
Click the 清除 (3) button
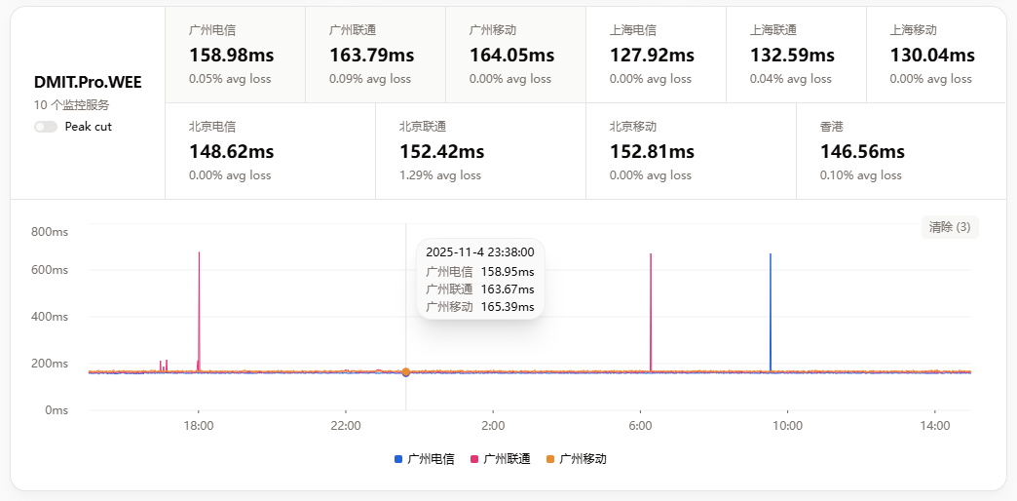pos(949,227)
